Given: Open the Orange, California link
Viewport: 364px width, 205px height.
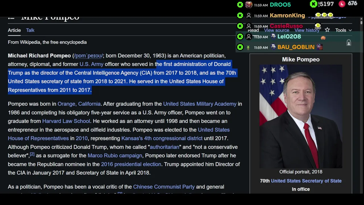Looking at the screenshot, I should tap(79, 104).
